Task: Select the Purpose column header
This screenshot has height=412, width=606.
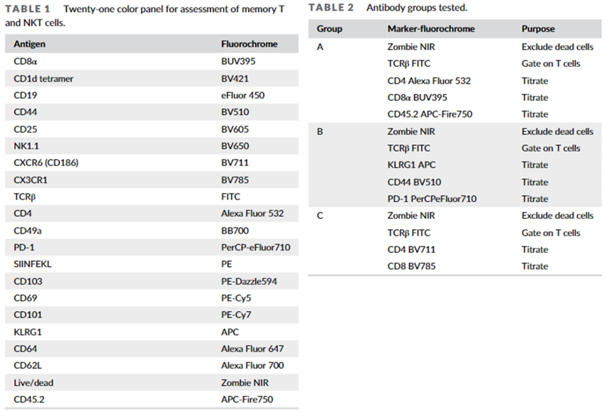Action: pos(538,29)
